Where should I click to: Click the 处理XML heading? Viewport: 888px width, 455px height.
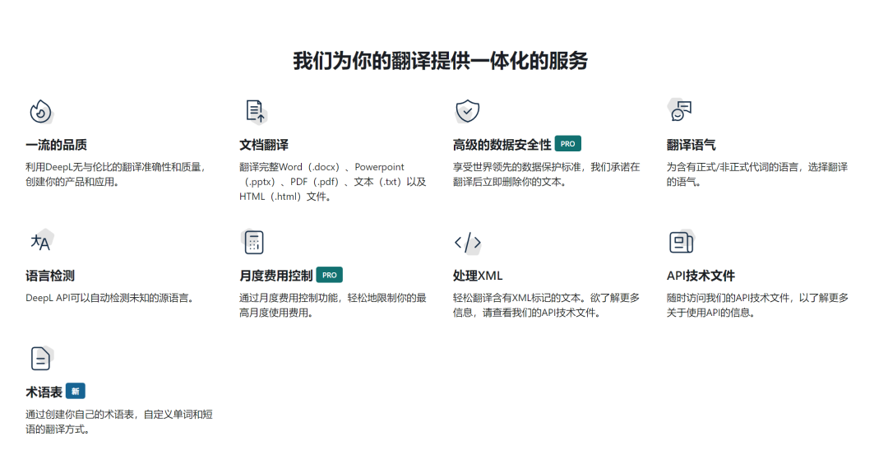[478, 276]
